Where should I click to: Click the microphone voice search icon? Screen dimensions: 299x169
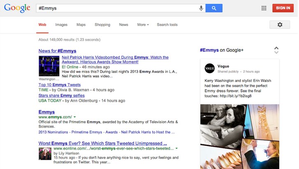pos(201,8)
